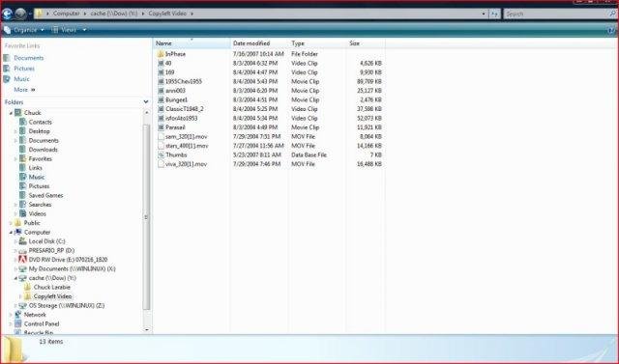Click the anni003 movie clip icon
This screenshot has height=364, width=619.
[161, 91]
